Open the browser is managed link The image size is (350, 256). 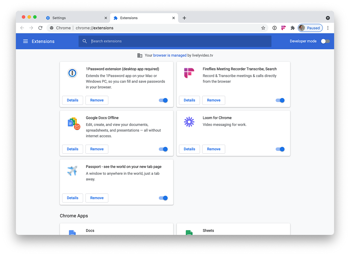tap(170, 55)
